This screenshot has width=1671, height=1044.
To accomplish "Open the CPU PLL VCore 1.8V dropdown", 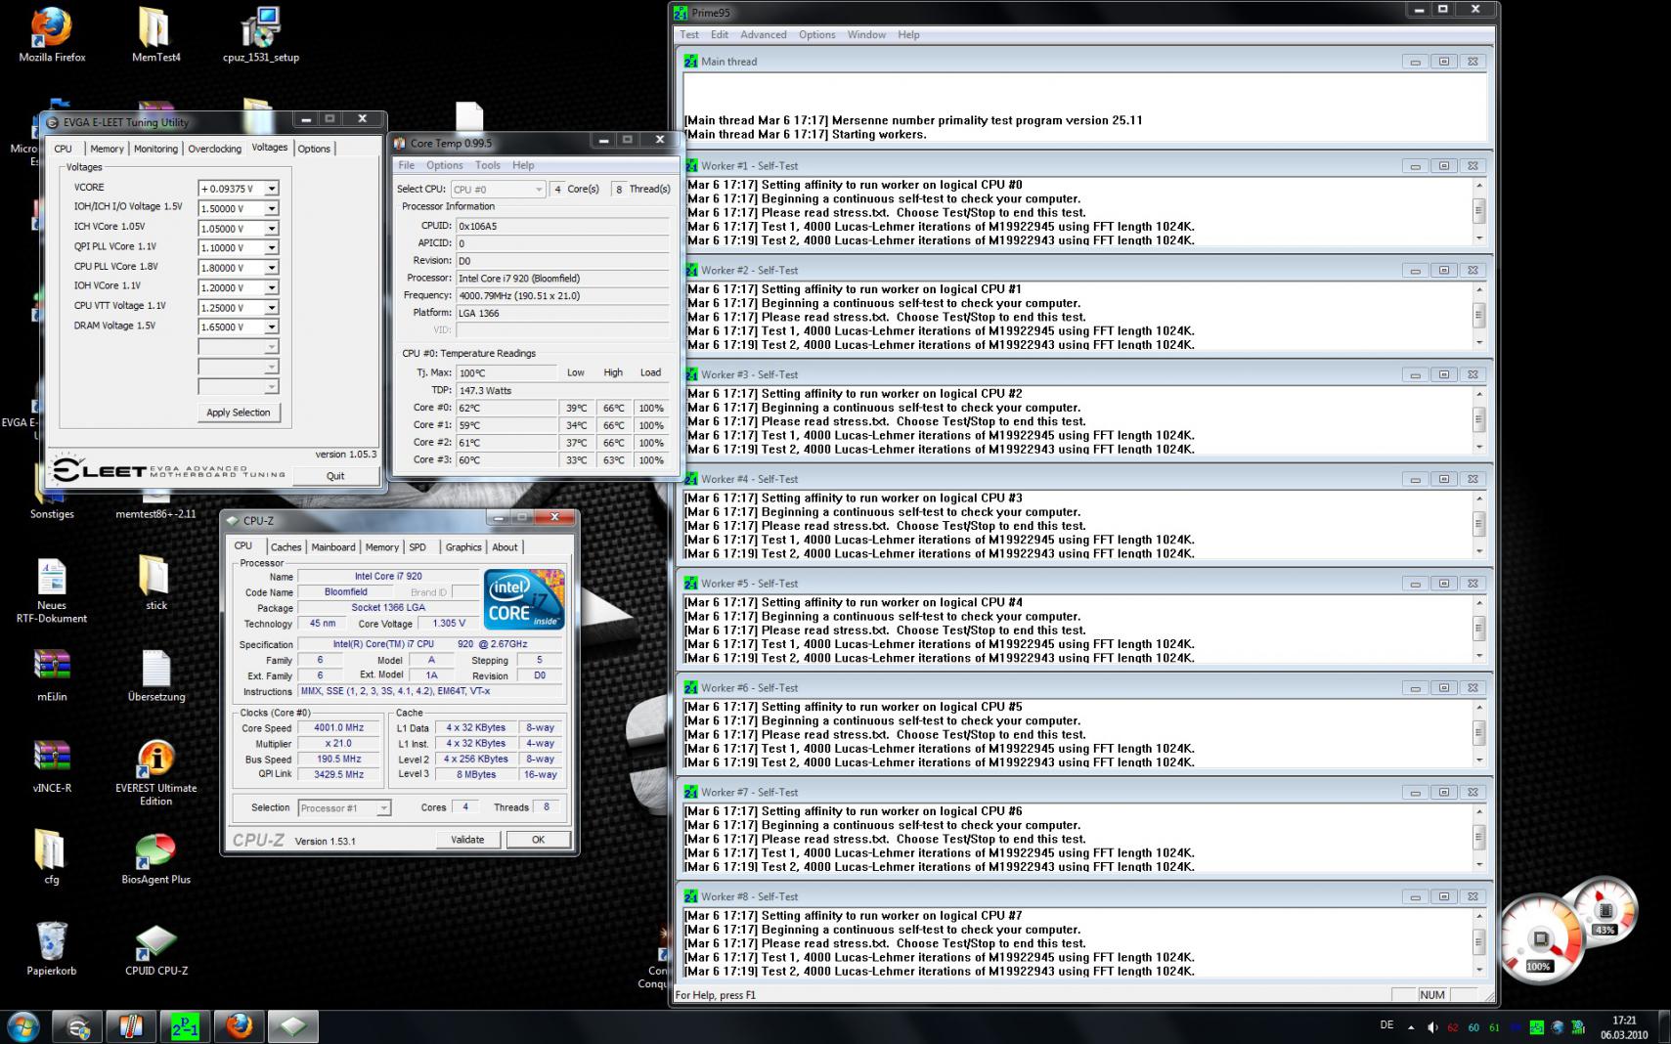I will point(272,268).
